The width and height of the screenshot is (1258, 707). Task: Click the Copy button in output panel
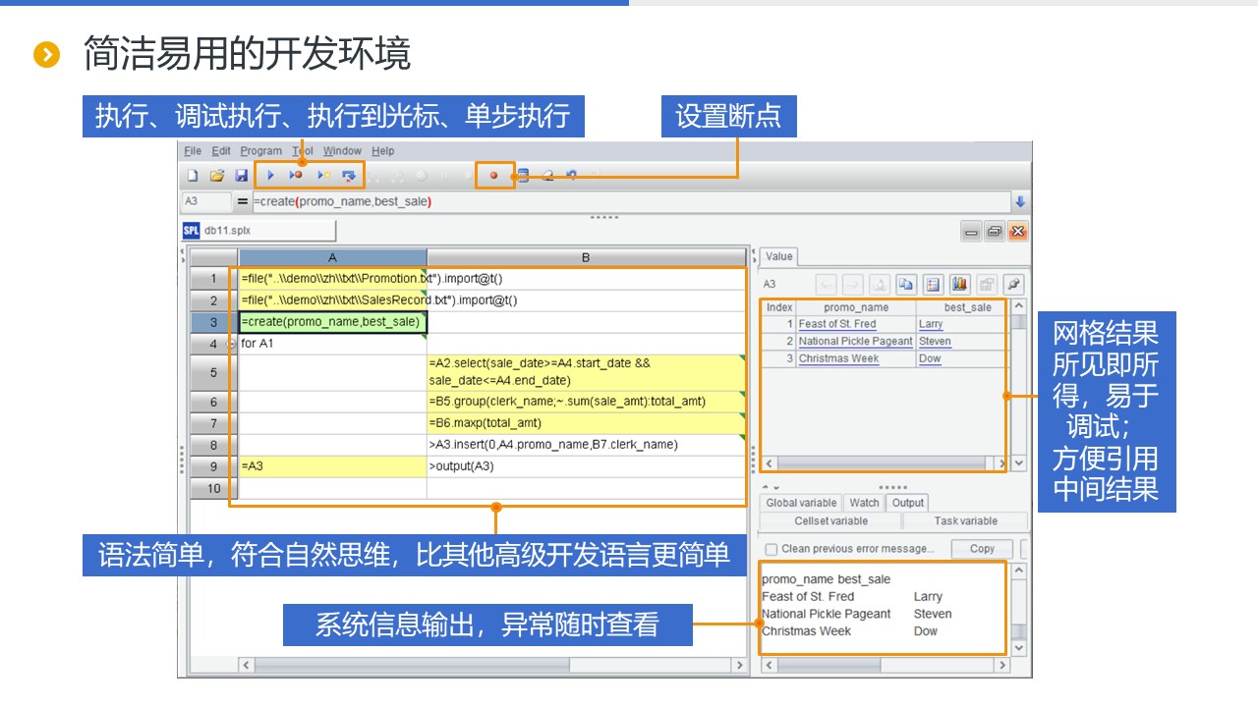(982, 549)
